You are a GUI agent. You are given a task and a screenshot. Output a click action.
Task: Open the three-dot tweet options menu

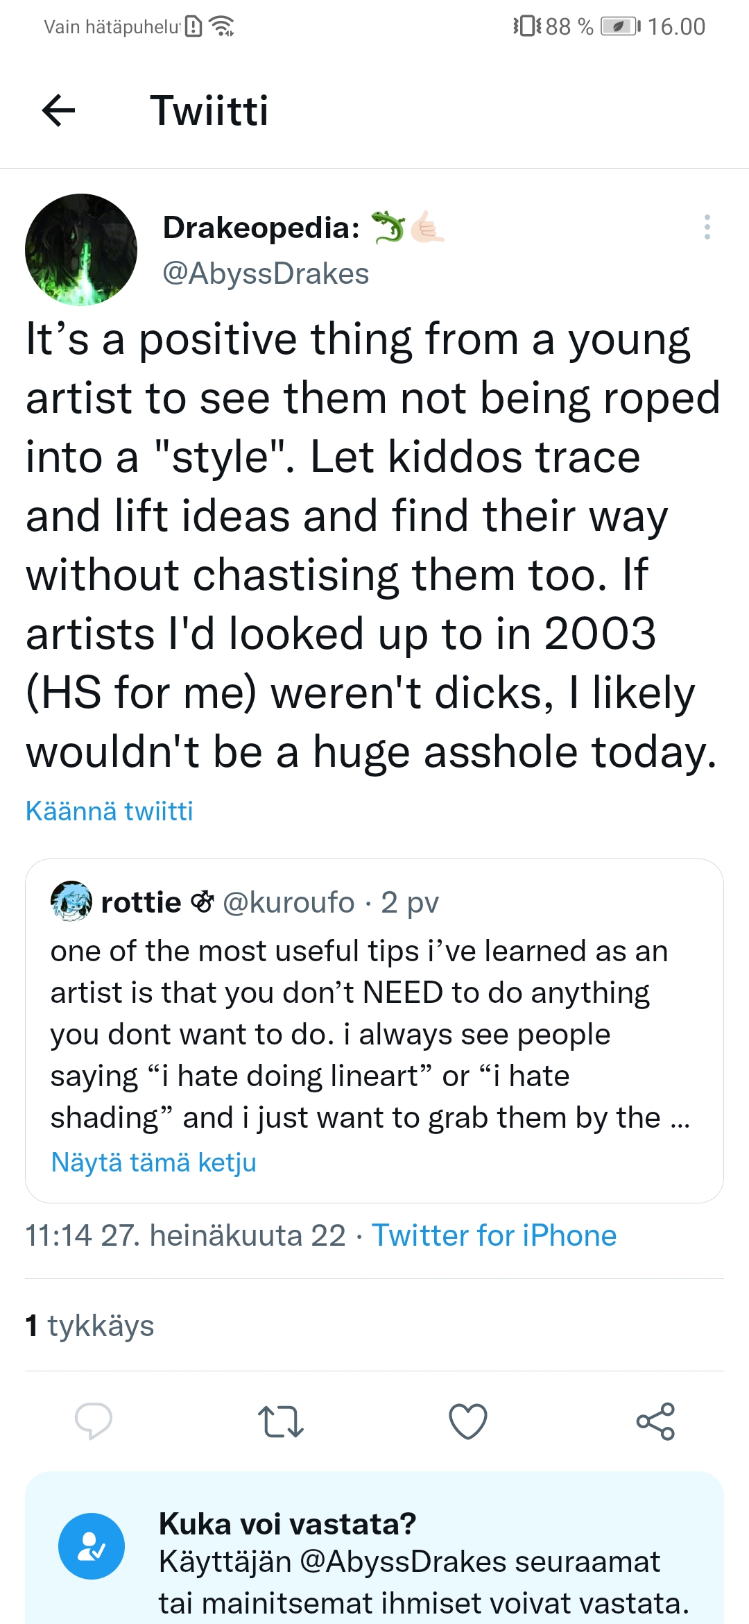707,227
